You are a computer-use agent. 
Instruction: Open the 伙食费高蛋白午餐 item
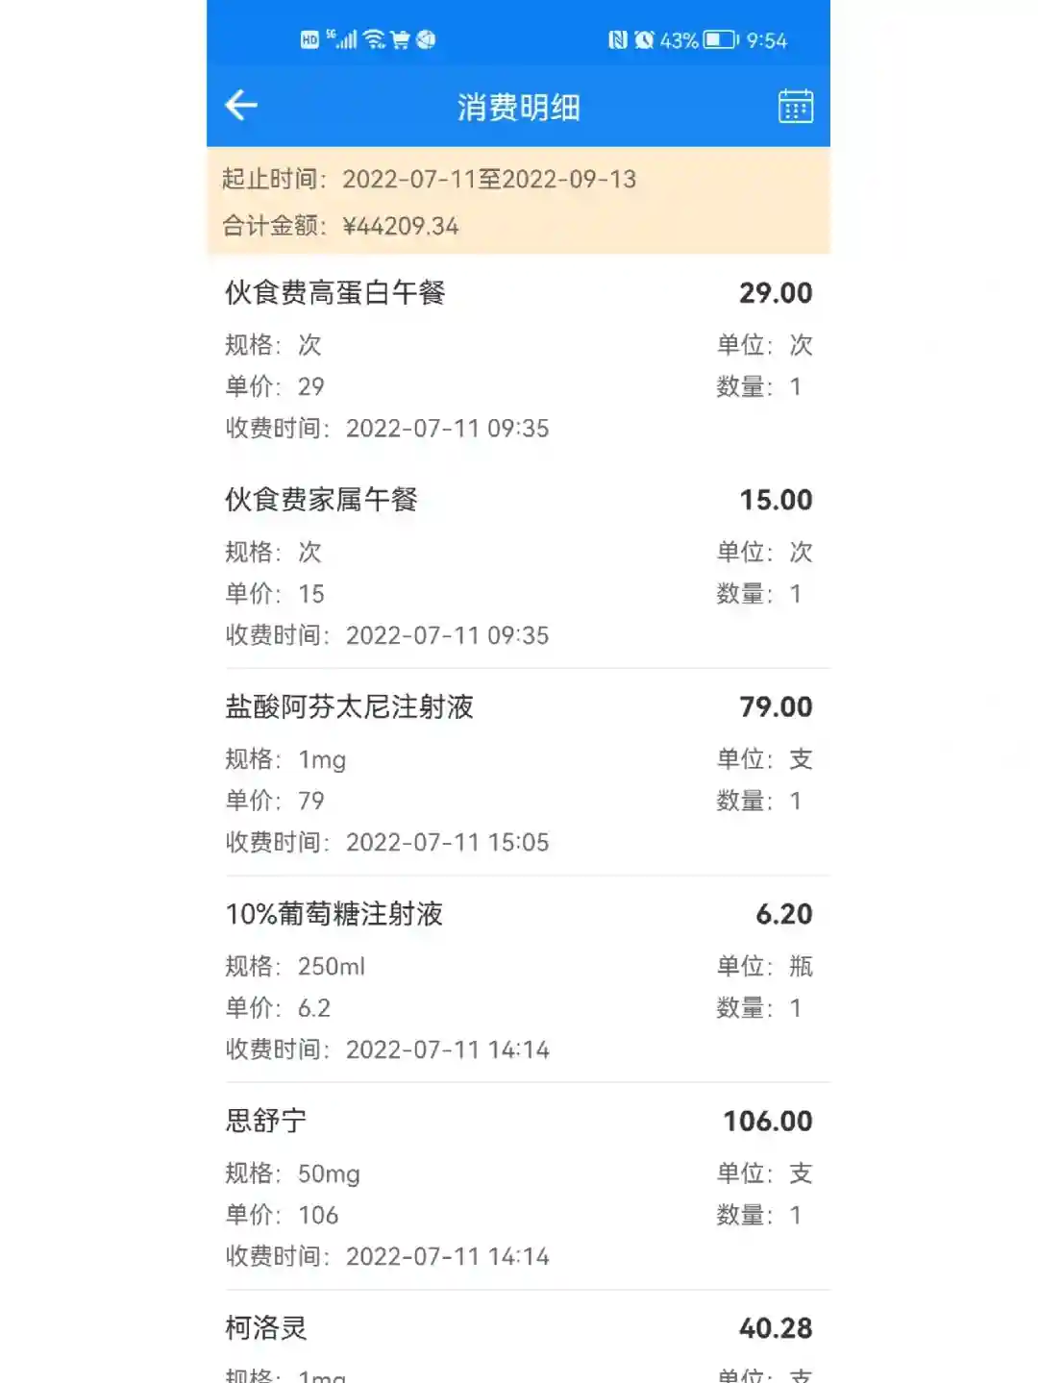tap(334, 292)
